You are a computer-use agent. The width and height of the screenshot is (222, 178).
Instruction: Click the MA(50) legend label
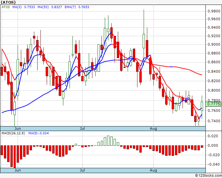(43, 7)
